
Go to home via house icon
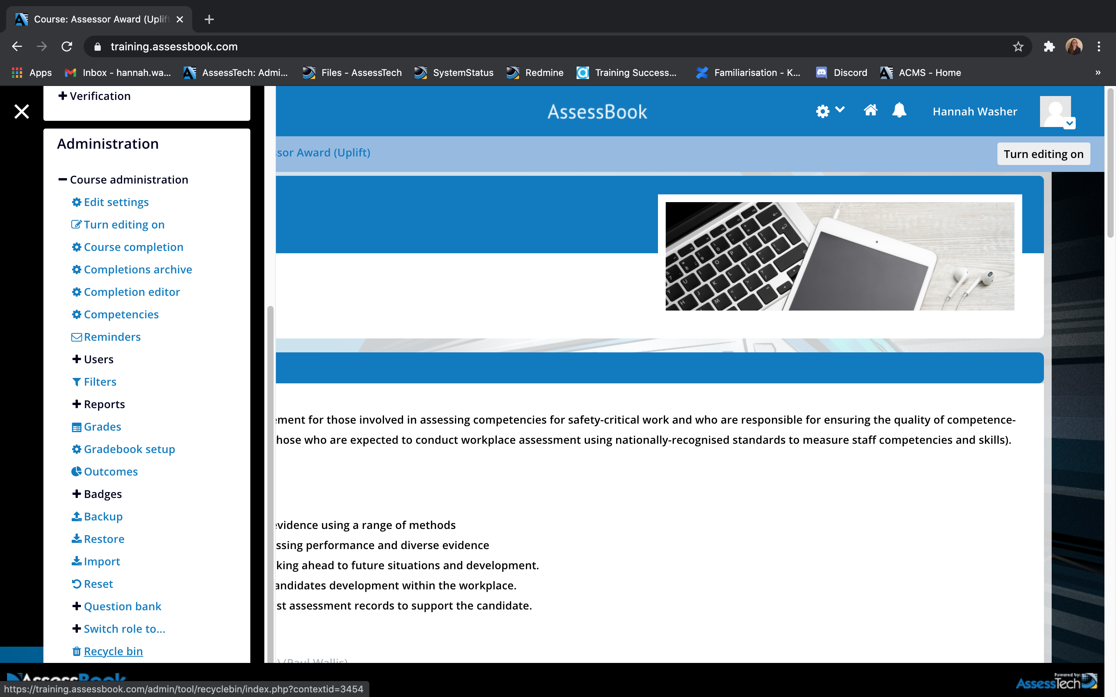(x=870, y=110)
